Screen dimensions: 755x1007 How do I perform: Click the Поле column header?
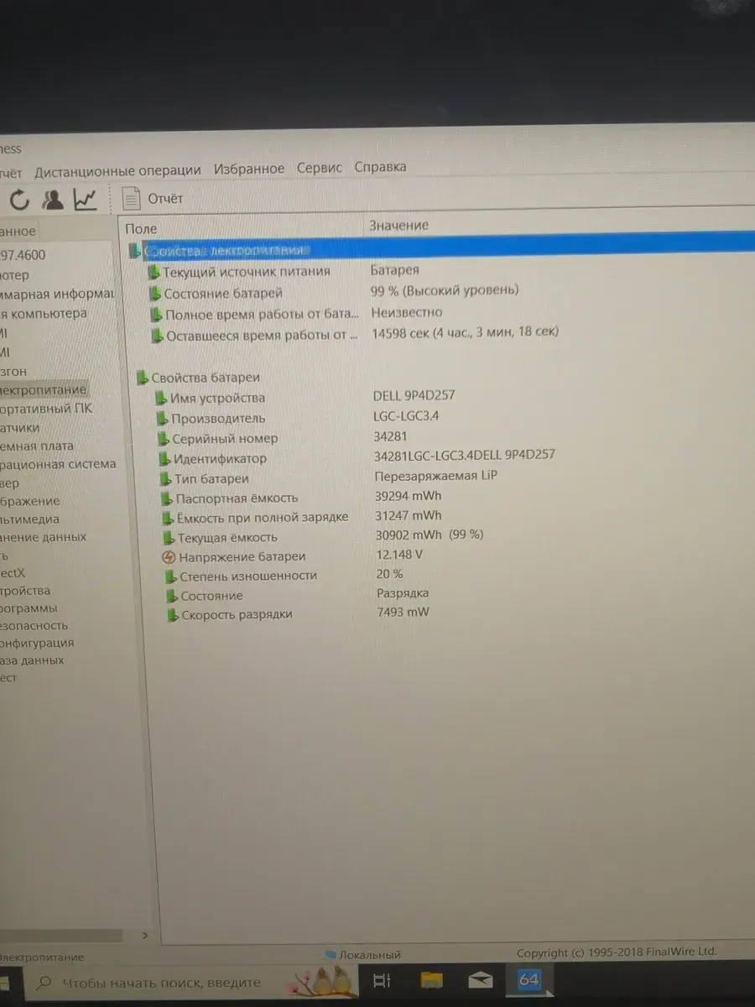click(141, 228)
